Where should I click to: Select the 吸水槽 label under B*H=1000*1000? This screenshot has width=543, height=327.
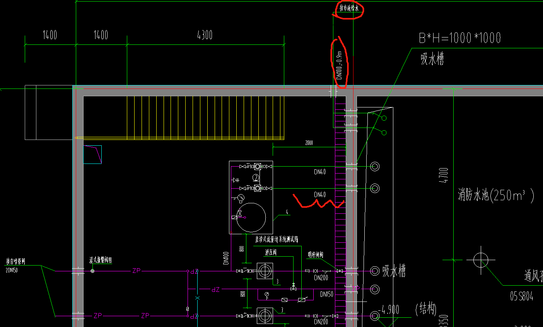[432, 59]
